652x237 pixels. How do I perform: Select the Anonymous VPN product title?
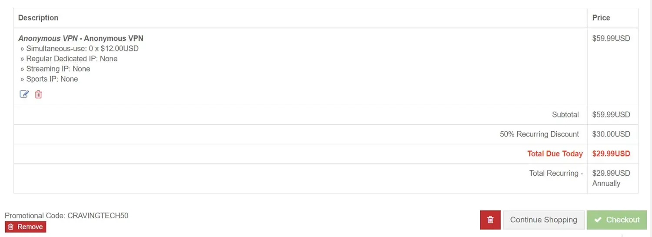81,38
